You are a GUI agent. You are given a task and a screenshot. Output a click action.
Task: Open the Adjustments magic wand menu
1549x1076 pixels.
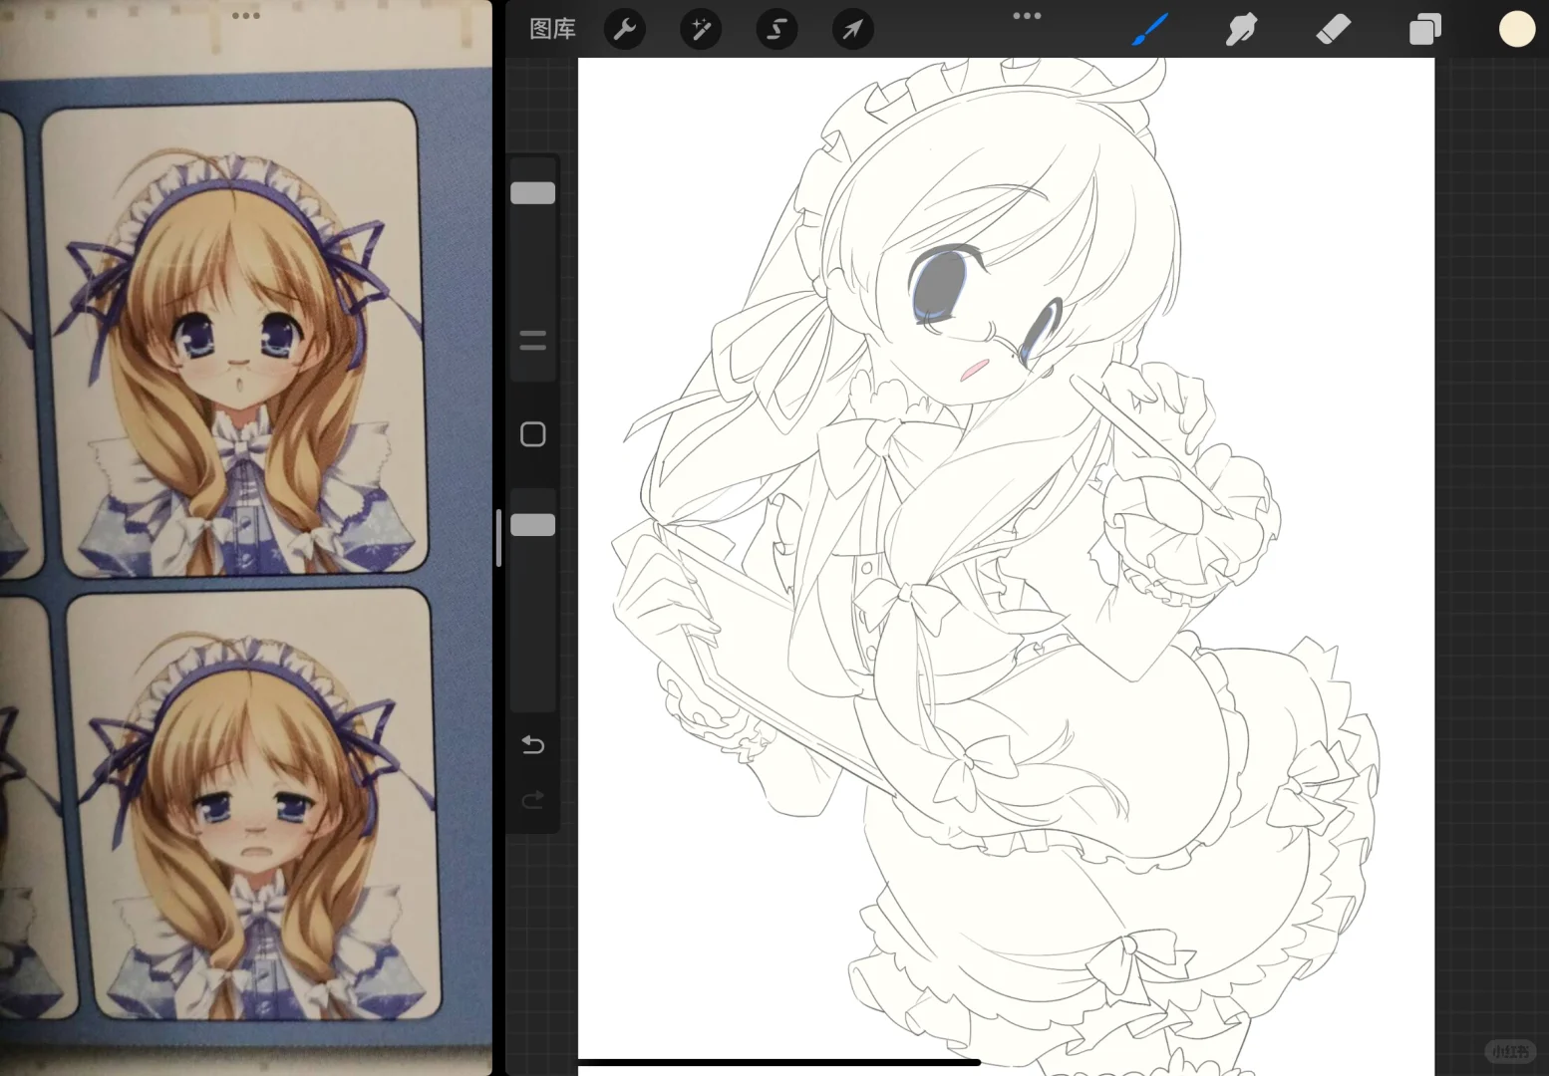[x=701, y=30]
